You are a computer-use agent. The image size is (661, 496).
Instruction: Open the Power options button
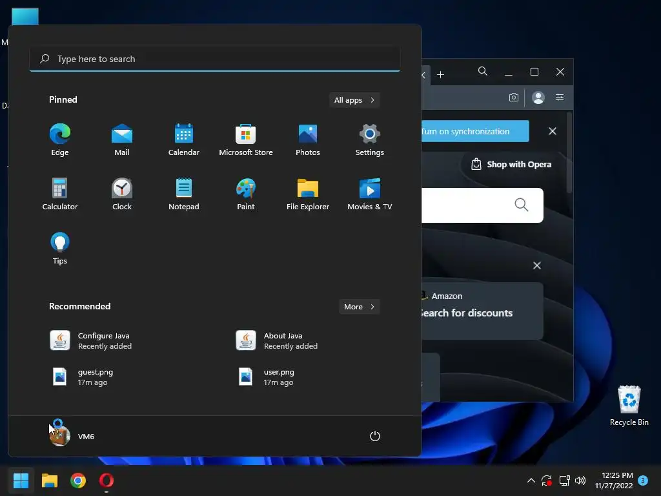pos(375,436)
